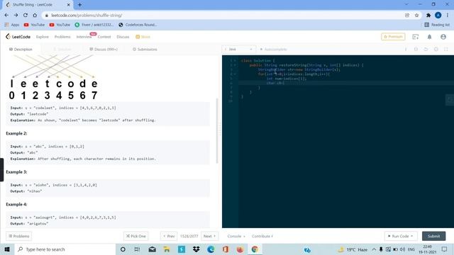Open Problems list button at bottom

click(19, 236)
